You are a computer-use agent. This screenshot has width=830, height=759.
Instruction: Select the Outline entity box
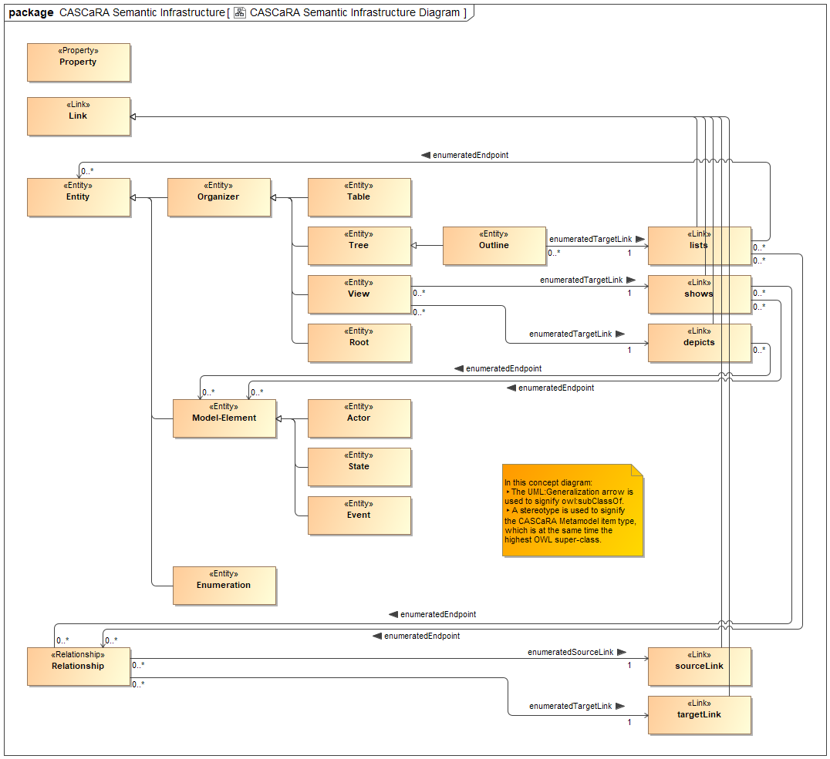(x=494, y=245)
